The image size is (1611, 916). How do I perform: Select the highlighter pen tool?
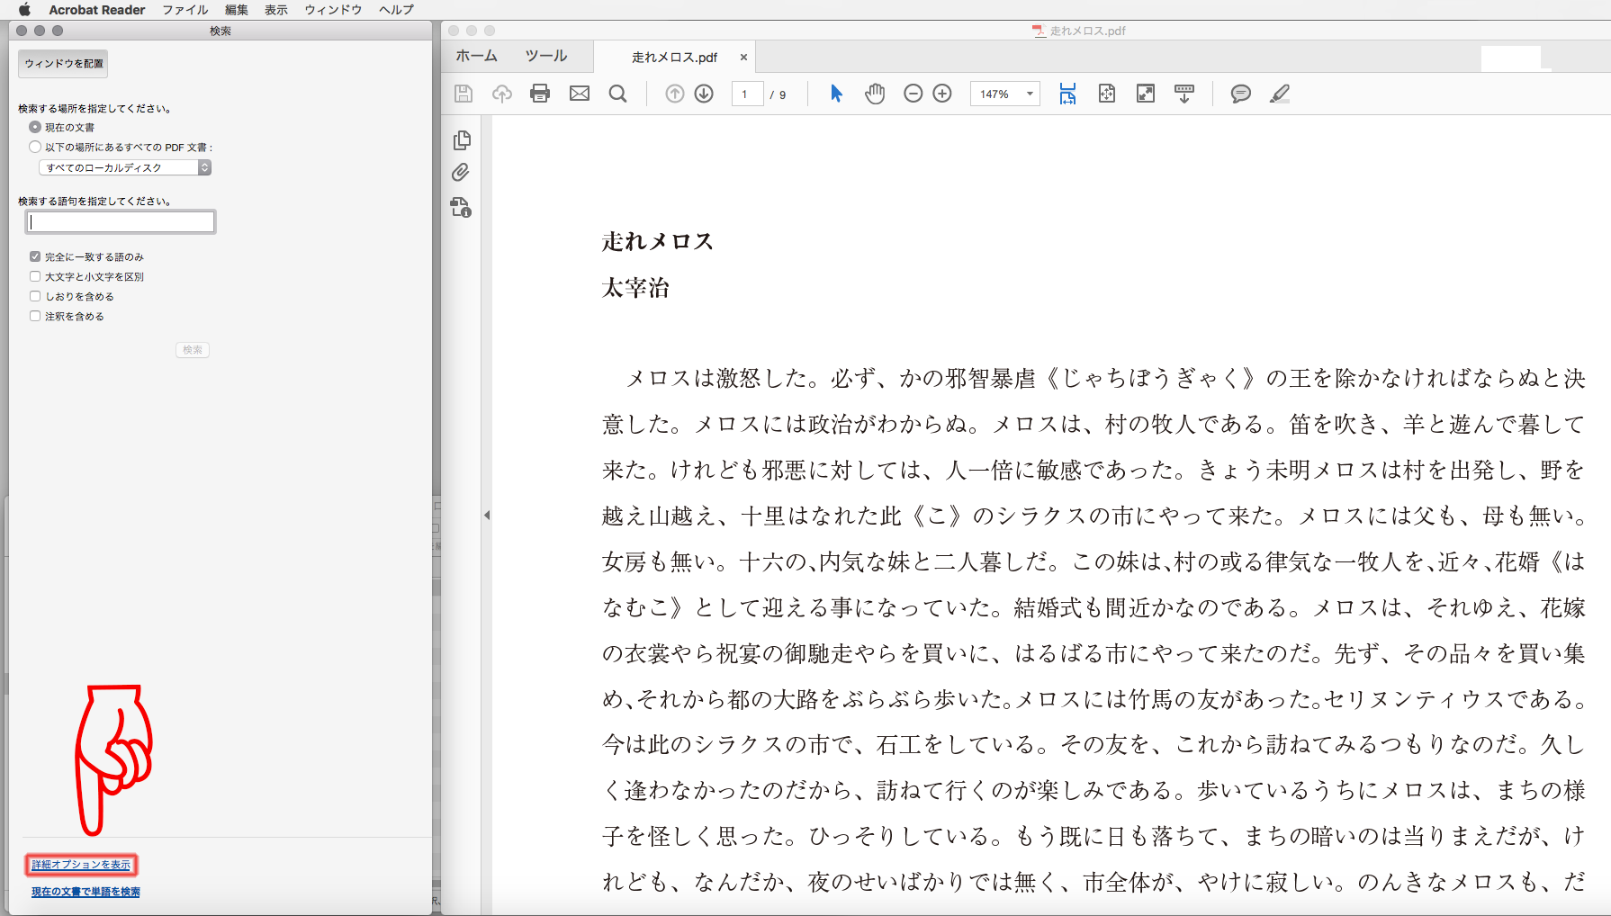pos(1279,94)
